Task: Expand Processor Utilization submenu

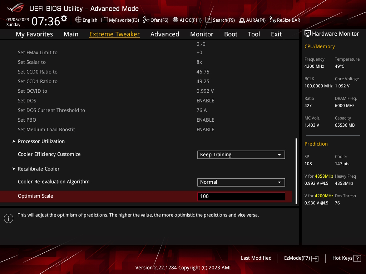Action: pos(41,141)
